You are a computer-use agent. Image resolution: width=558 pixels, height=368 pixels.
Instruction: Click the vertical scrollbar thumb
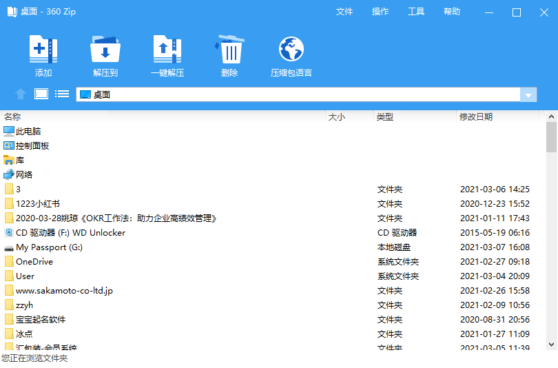pos(551,137)
